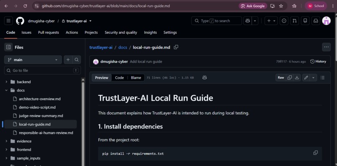Image resolution: width=337 pixels, height=166 pixels.
Task: Expand frontend folder
Action: point(6,149)
